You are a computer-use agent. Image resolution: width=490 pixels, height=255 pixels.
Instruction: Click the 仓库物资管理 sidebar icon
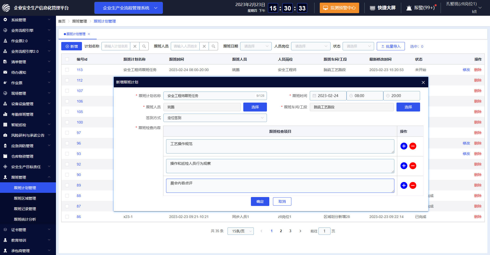pos(5,156)
